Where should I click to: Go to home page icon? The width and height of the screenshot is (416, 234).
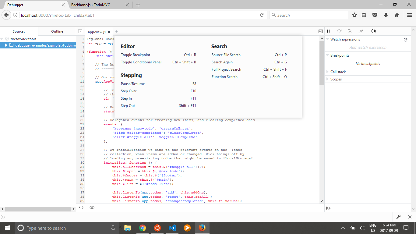[397, 15]
